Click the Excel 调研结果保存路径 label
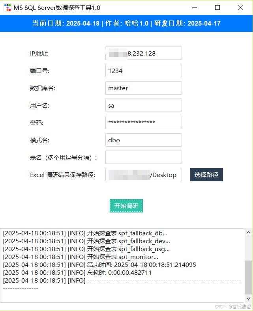Viewport: 253px width, 311px height. tap(62, 175)
